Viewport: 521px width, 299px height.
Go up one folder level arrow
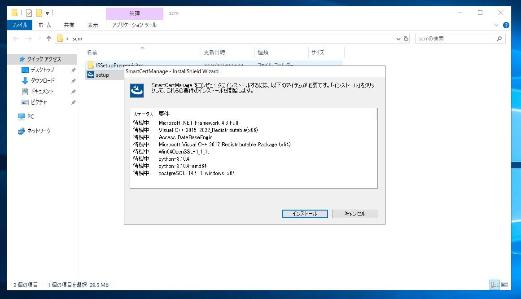tap(49, 39)
